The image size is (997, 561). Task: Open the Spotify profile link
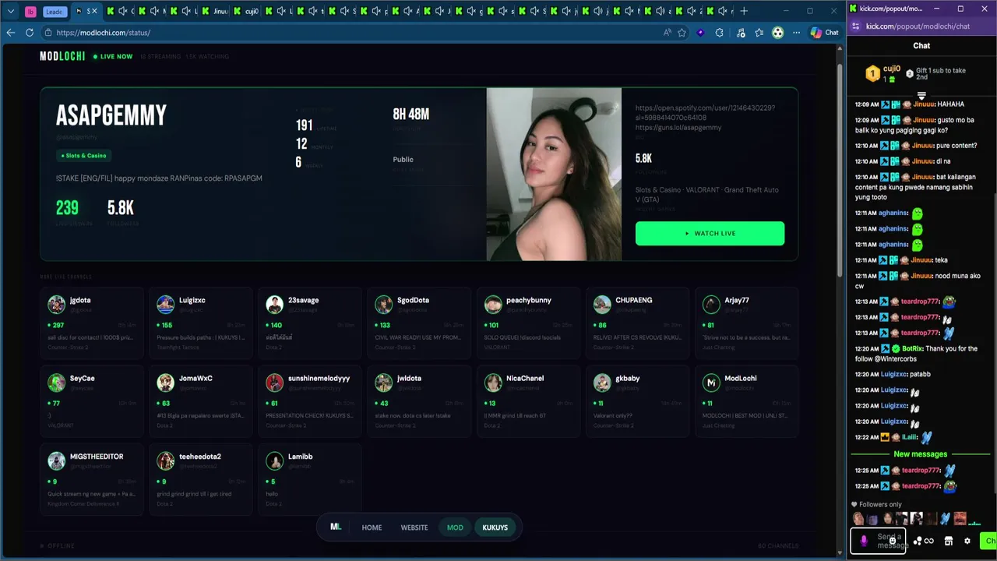coord(705,112)
